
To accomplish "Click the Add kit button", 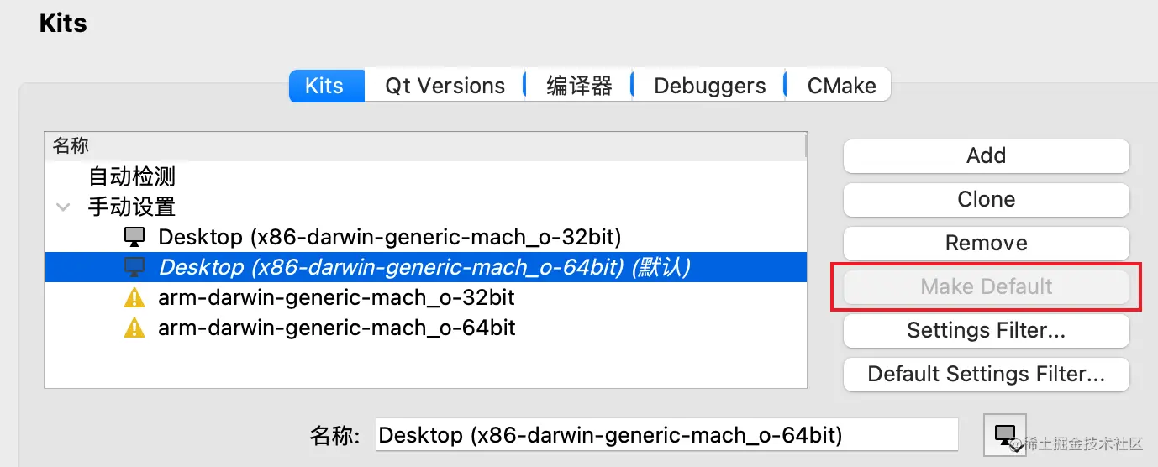I will (986, 155).
